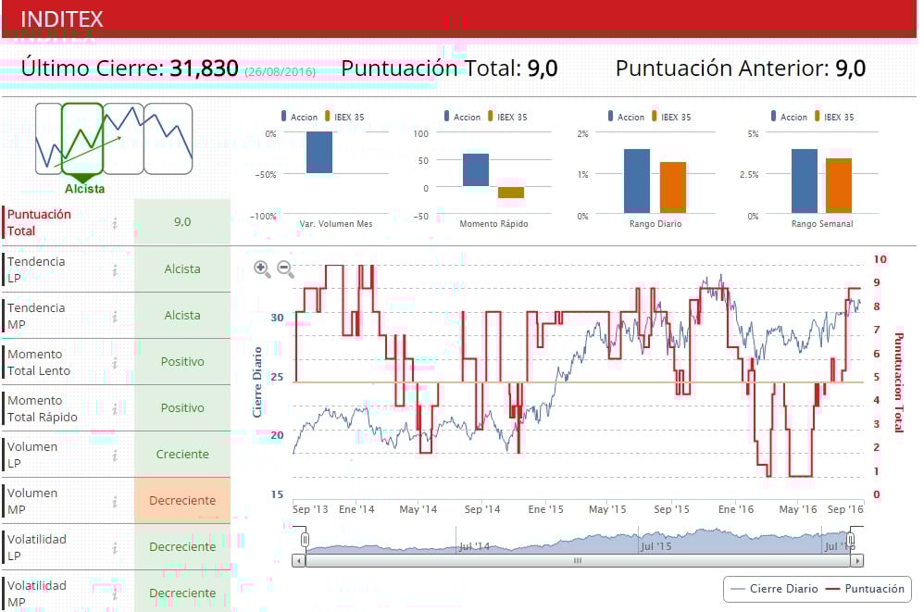The image size is (924, 612).
Task: Click the blue Accion bar in Rango Semanal
Action: pyautogui.click(x=805, y=181)
